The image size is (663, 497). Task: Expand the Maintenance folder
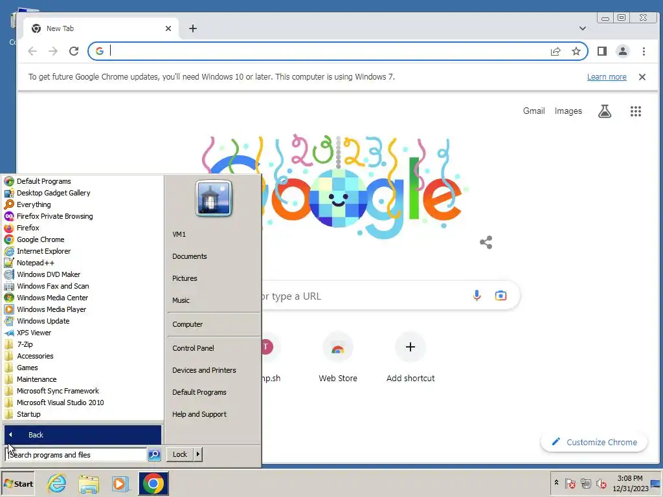point(37,379)
